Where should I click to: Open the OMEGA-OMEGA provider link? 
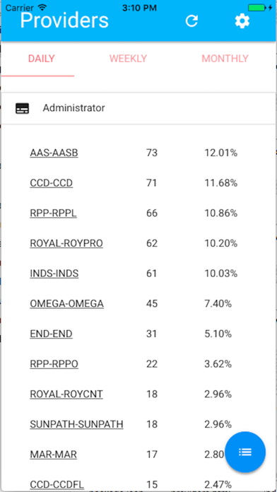[x=67, y=304]
